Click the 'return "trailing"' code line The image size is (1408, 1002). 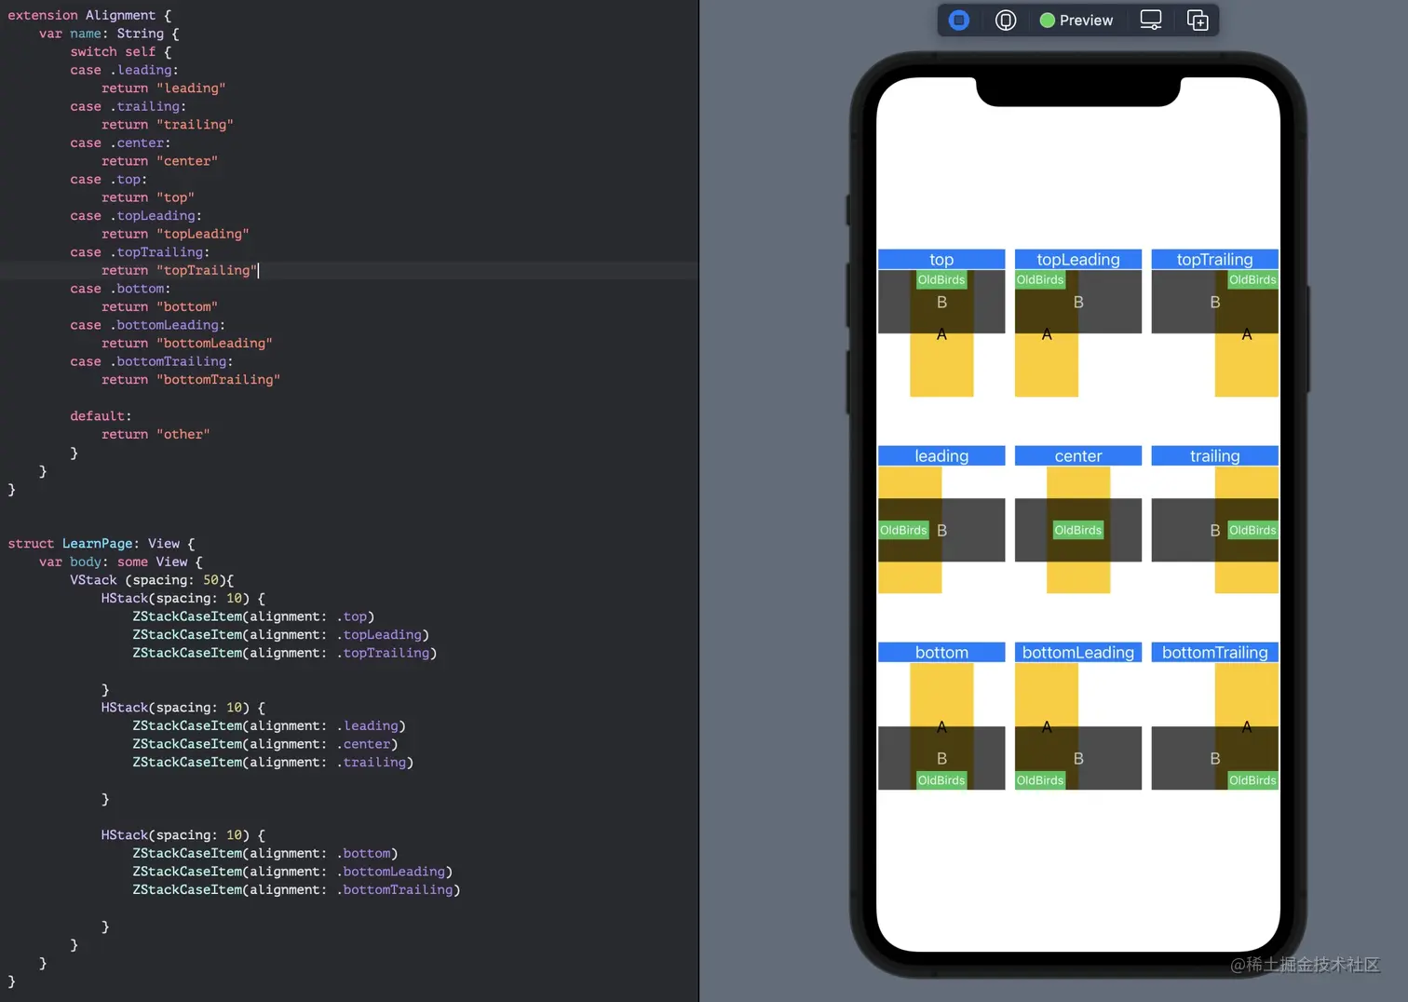tap(168, 124)
